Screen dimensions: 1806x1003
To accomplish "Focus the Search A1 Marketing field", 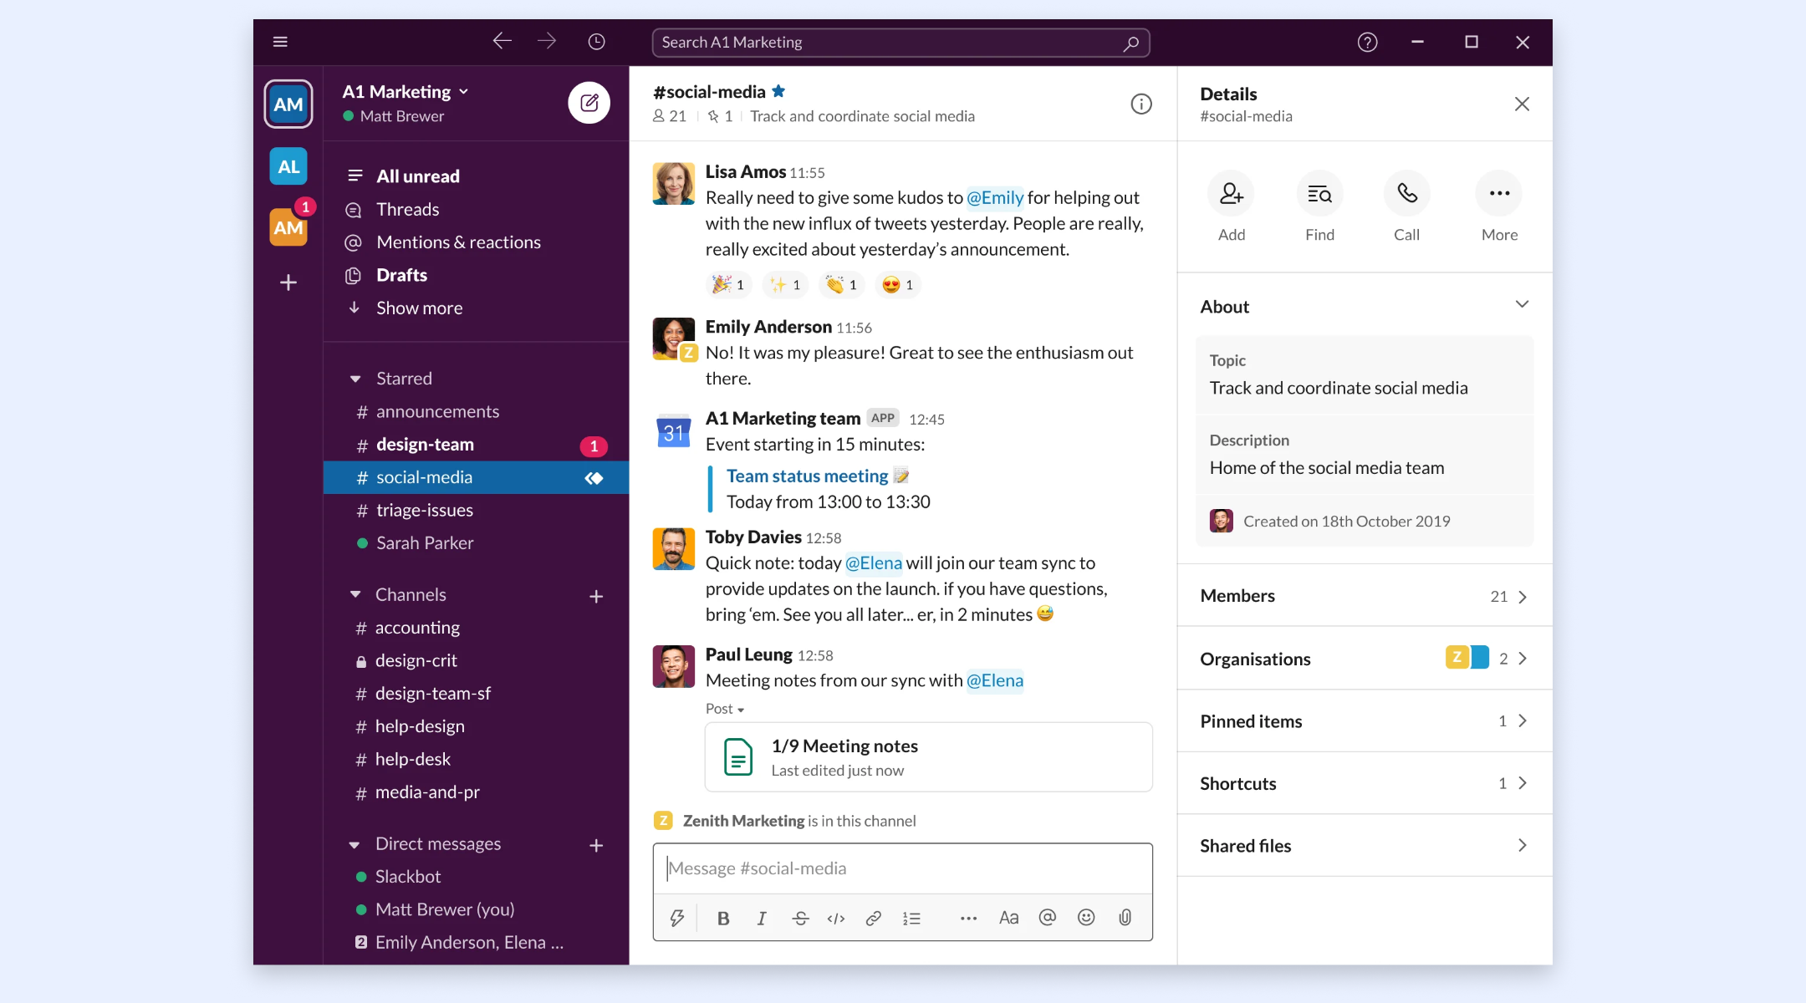I will [x=900, y=43].
